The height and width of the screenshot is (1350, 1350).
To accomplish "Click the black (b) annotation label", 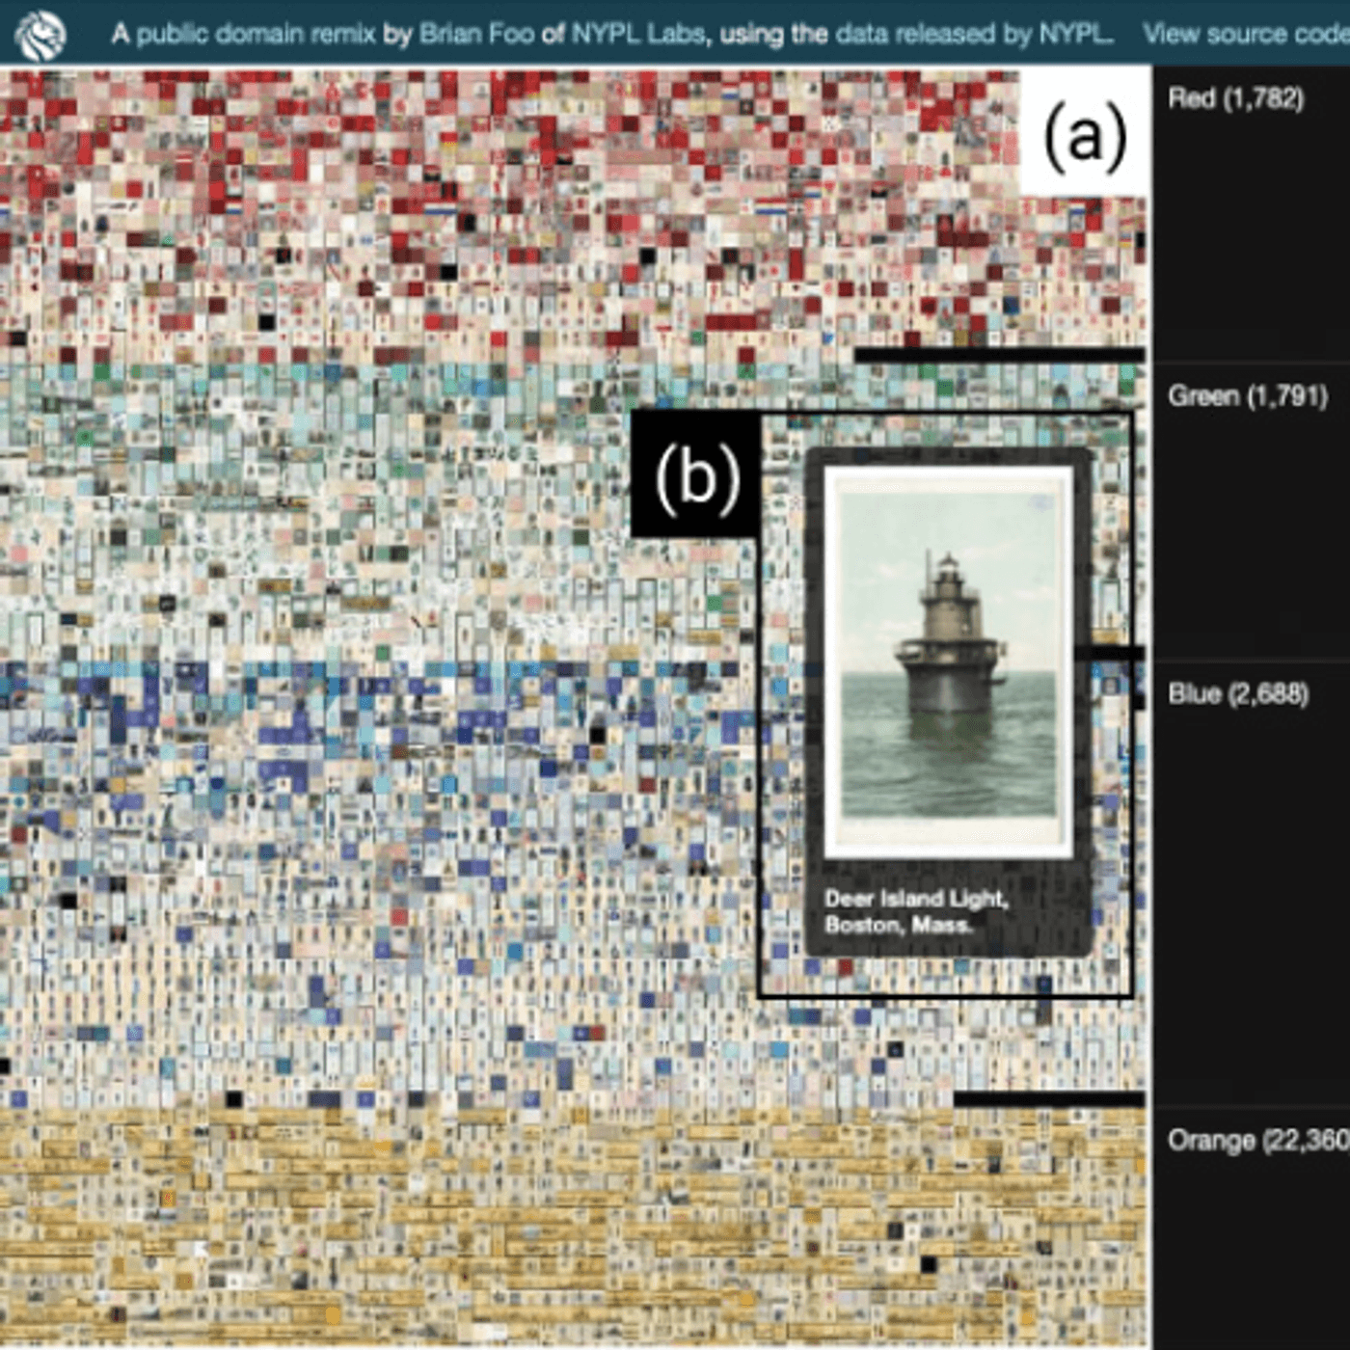I will (696, 475).
